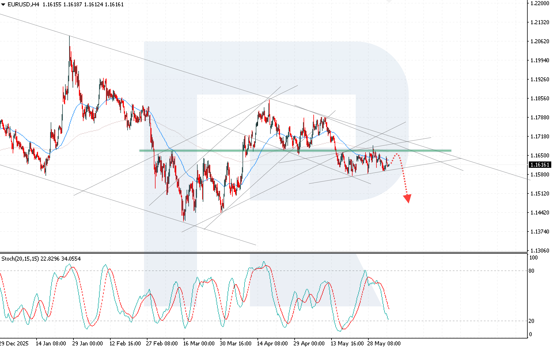Viewport: 553px width, 348px height.
Task: Click the Stochastic 20 level label
Action: 531,321
